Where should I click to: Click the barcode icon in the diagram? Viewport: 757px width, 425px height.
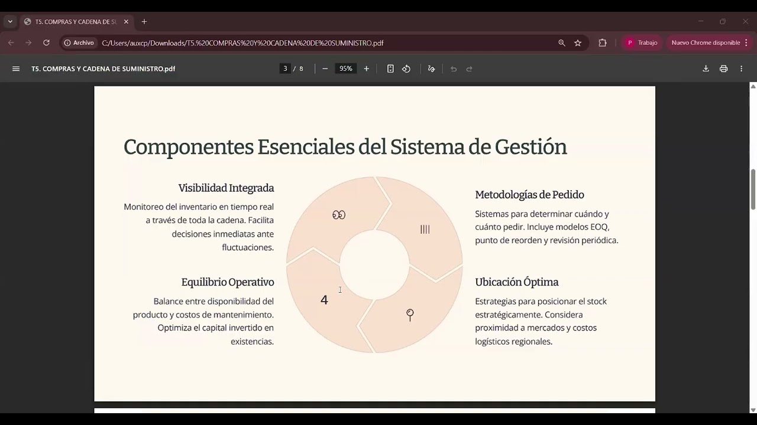coord(425,229)
